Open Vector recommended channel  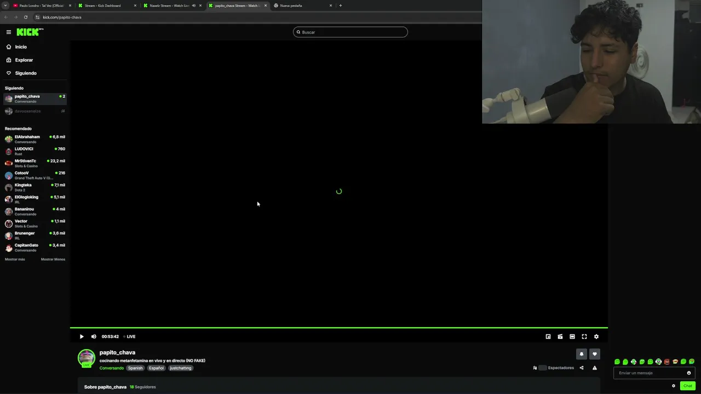[x=35, y=223]
